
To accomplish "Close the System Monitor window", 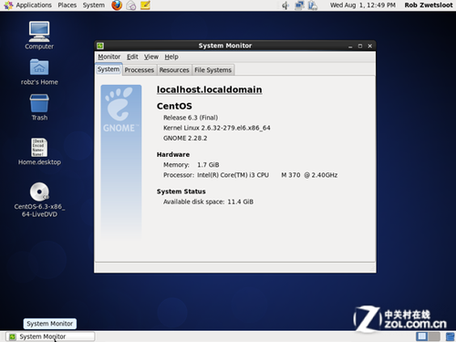I will (370, 47).
